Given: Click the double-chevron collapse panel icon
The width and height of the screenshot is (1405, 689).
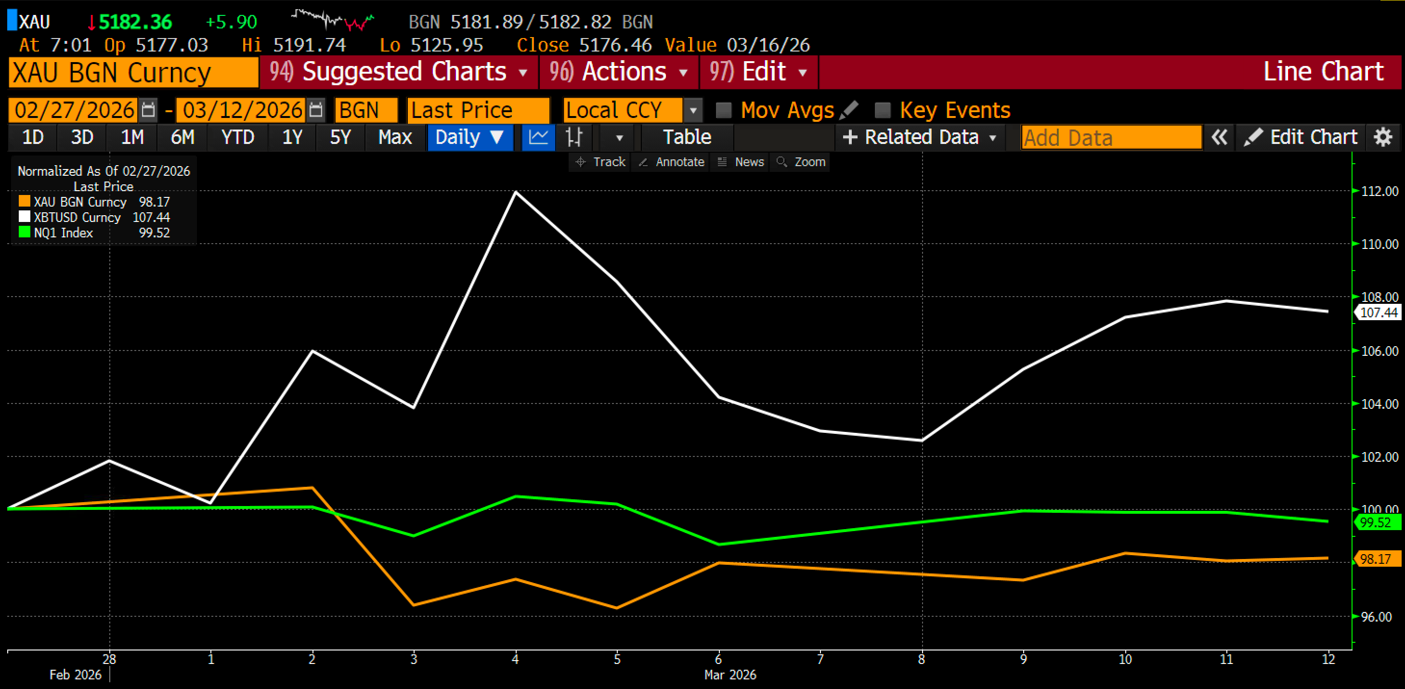Looking at the screenshot, I should pos(1219,137).
